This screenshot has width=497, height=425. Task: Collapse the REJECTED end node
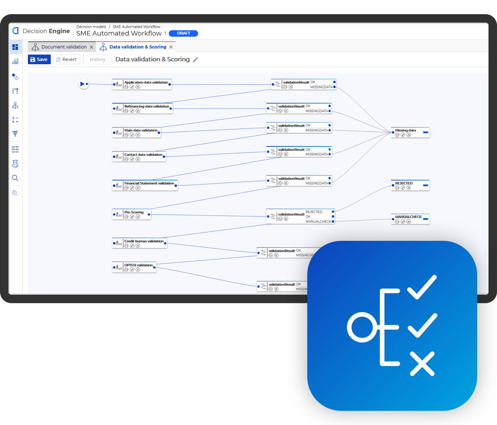pos(425,186)
